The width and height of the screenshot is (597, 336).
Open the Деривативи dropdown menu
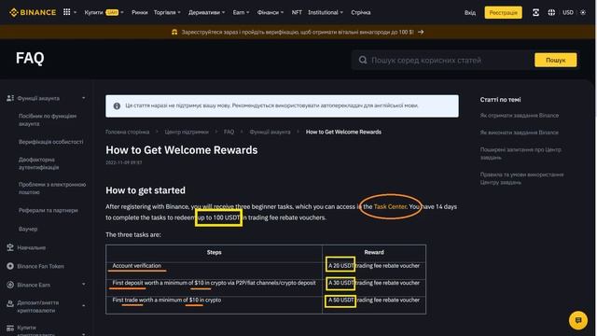click(x=207, y=12)
